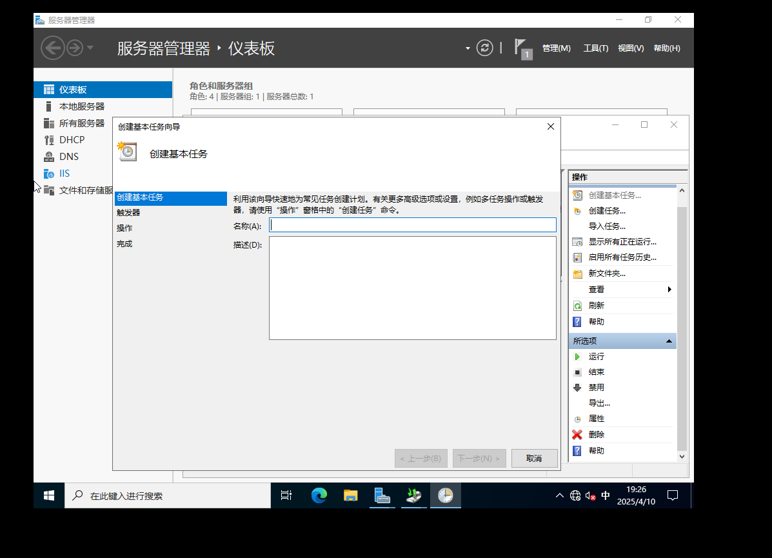Viewport: 772px width, 558px height.
Task: Click the 结束 stop icon
Action: (577, 372)
